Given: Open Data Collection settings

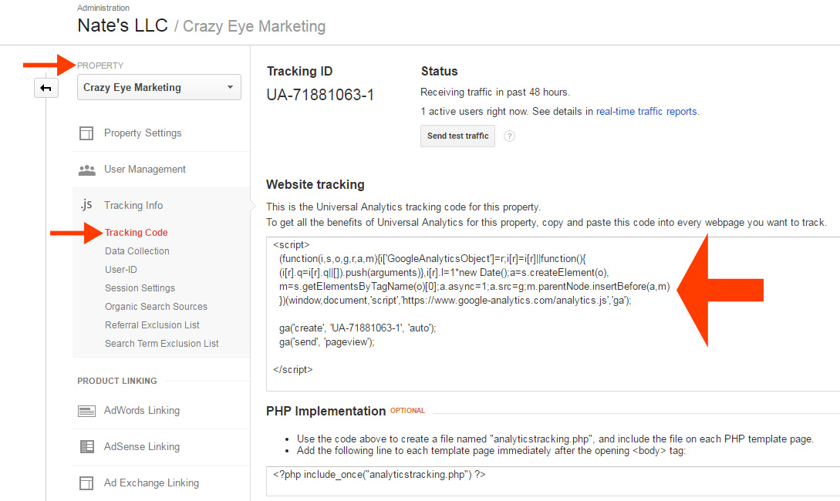Looking at the screenshot, I should (137, 251).
